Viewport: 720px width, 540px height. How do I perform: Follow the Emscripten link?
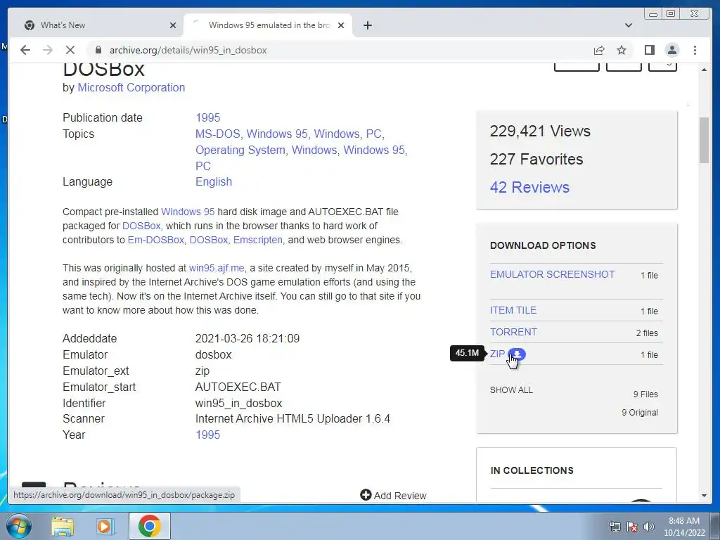(x=257, y=240)
